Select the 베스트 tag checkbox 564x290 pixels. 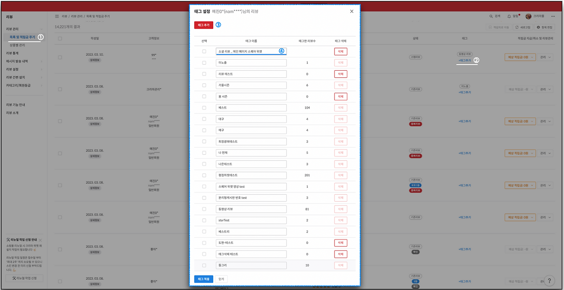click(204, 108)
